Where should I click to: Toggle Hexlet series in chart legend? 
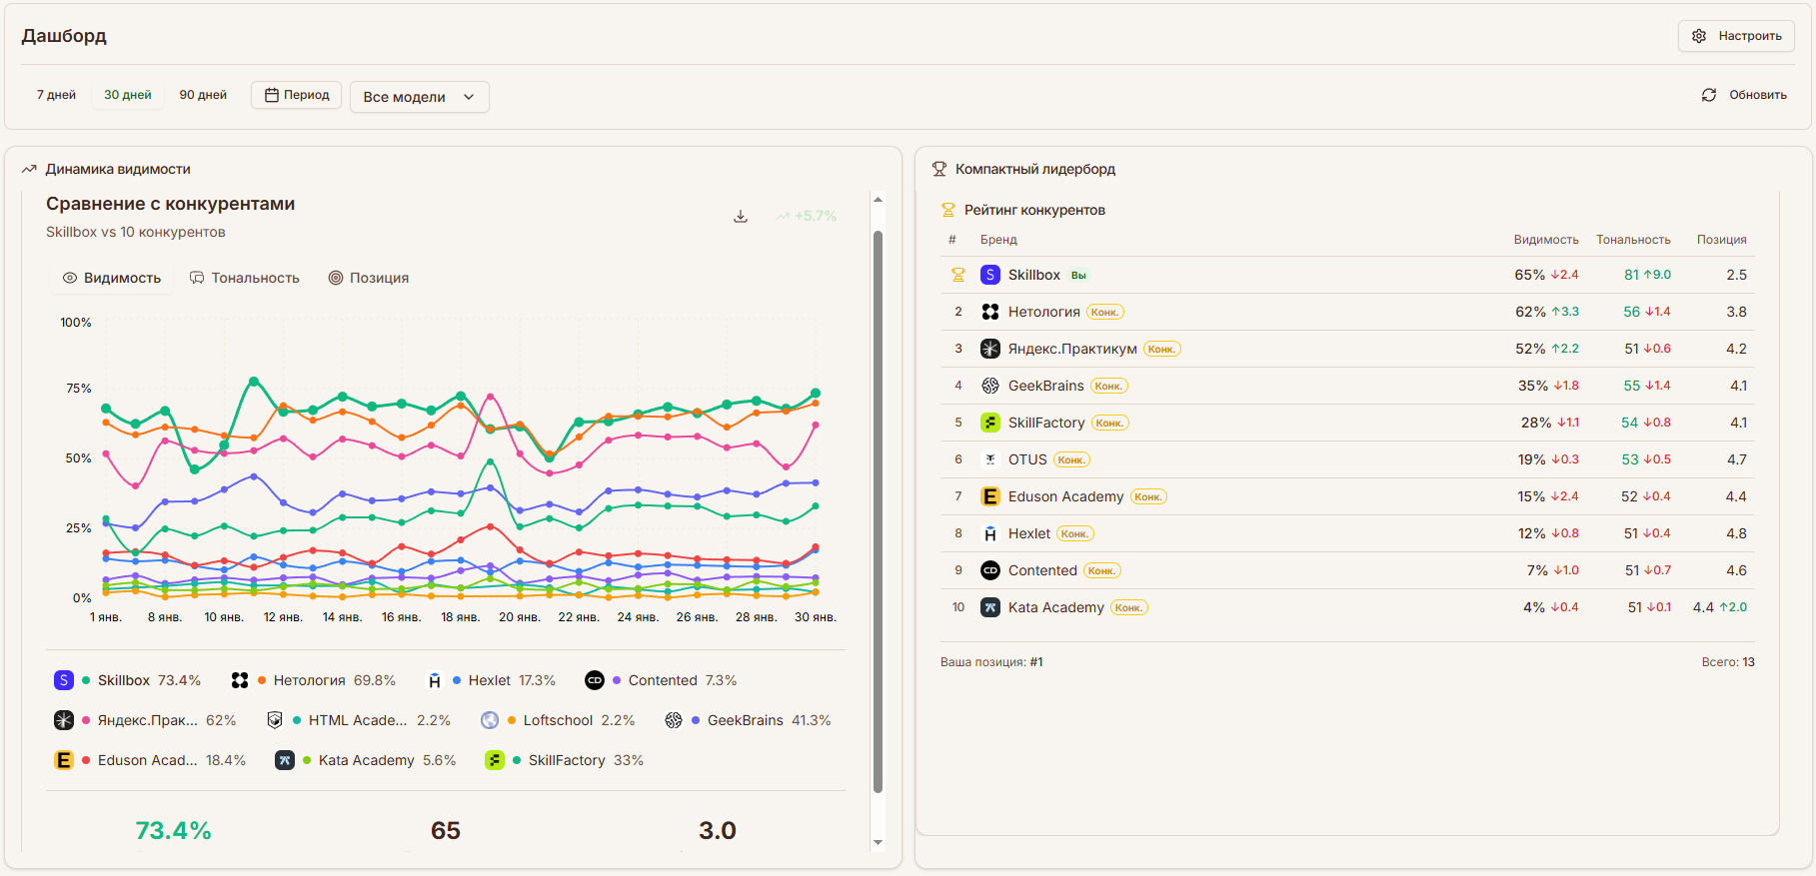point(490,680)
